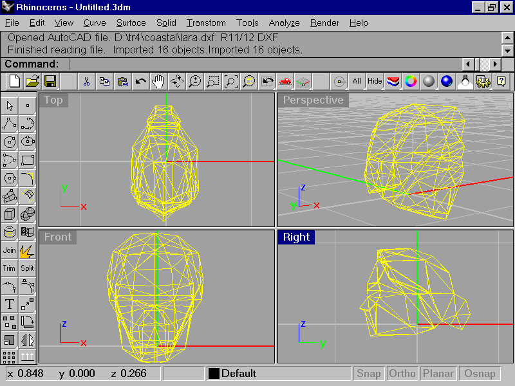Select the Pan hand tool
This screenshot has height=386, width=515.
(158, 82)
